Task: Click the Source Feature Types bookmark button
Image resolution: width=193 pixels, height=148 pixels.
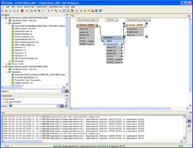Action: click(87, 20)
